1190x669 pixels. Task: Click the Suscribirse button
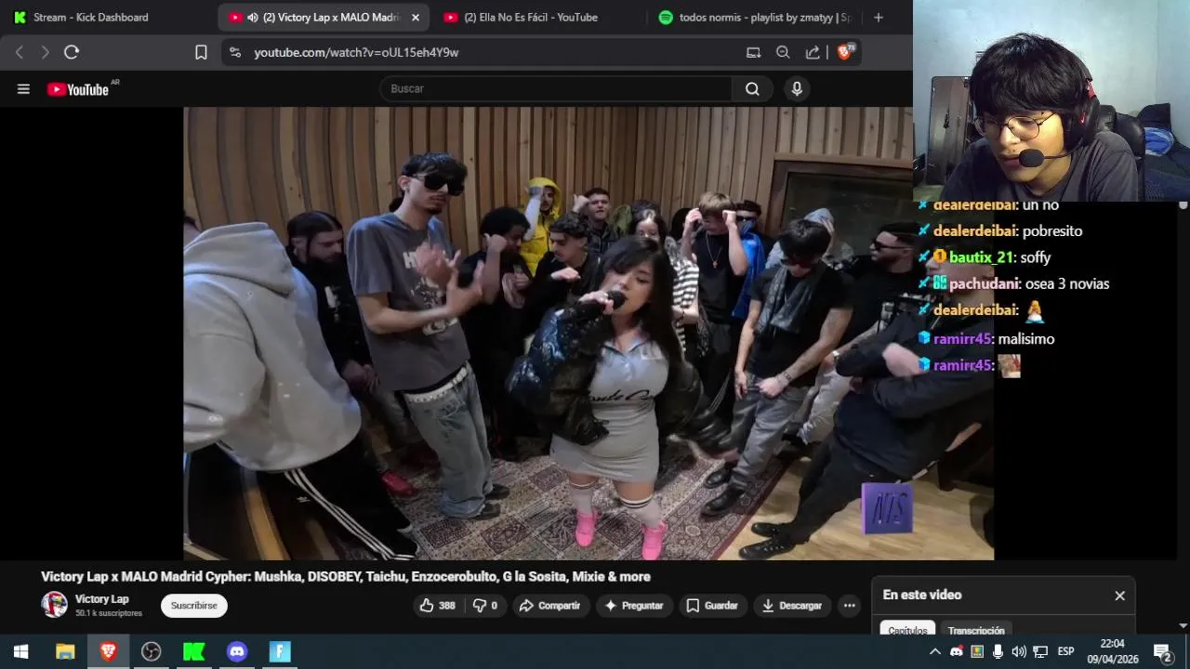coord(194,606)
